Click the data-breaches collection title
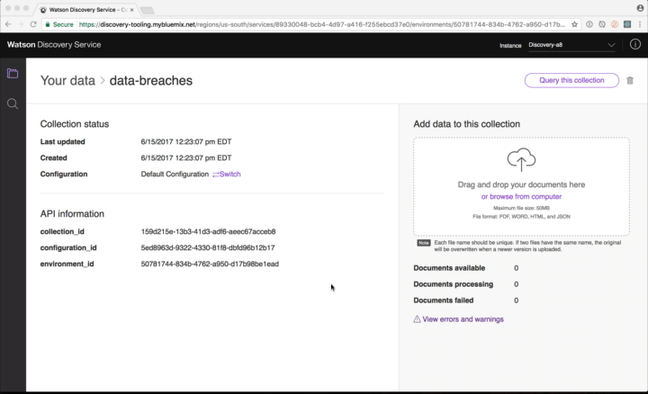This screenshot has width=648, height=394. (151, 81)
